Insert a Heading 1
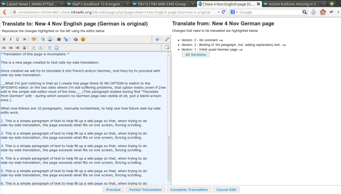The height and width of the screenshot is (194, 341). pyautogui.click(x=4, y=48)
